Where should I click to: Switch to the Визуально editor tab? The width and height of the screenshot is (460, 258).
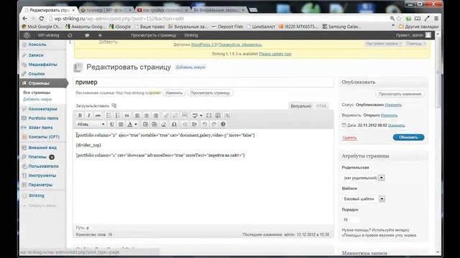coord(300,106)
